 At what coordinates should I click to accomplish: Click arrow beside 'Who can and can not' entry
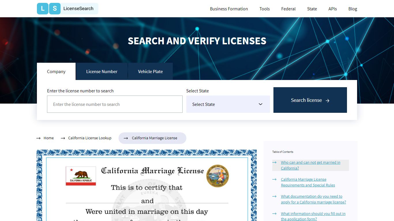[274, 163]
